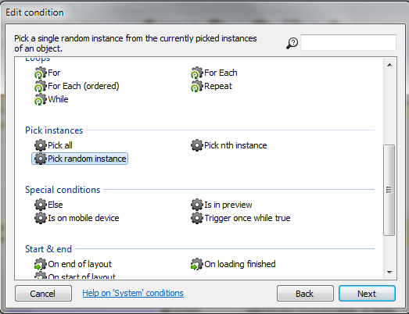Image resolution: width=409 pixels, height=314 pixels.
Task: Click the scrollbar down arrow
Action: pyautogui.click(x=389, y=273)
